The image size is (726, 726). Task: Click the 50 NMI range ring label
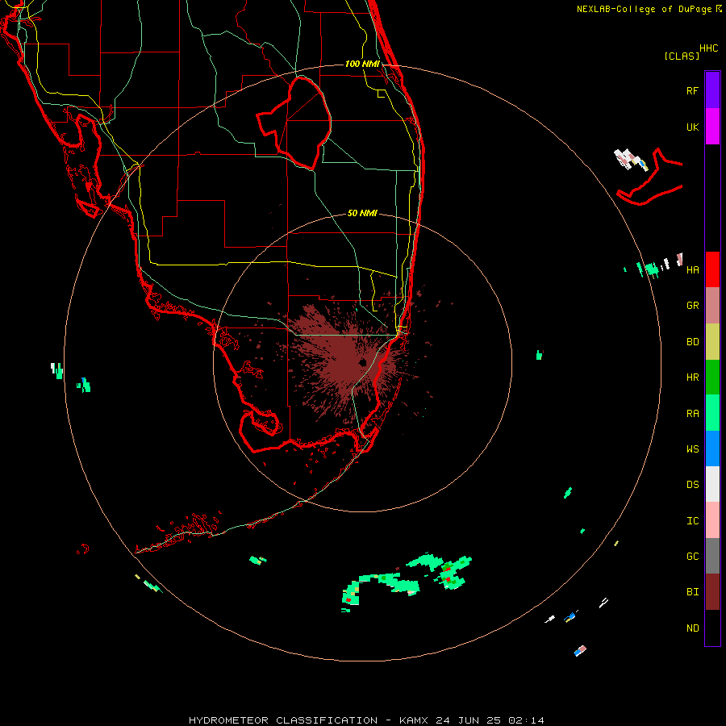[x=362, y=213]
